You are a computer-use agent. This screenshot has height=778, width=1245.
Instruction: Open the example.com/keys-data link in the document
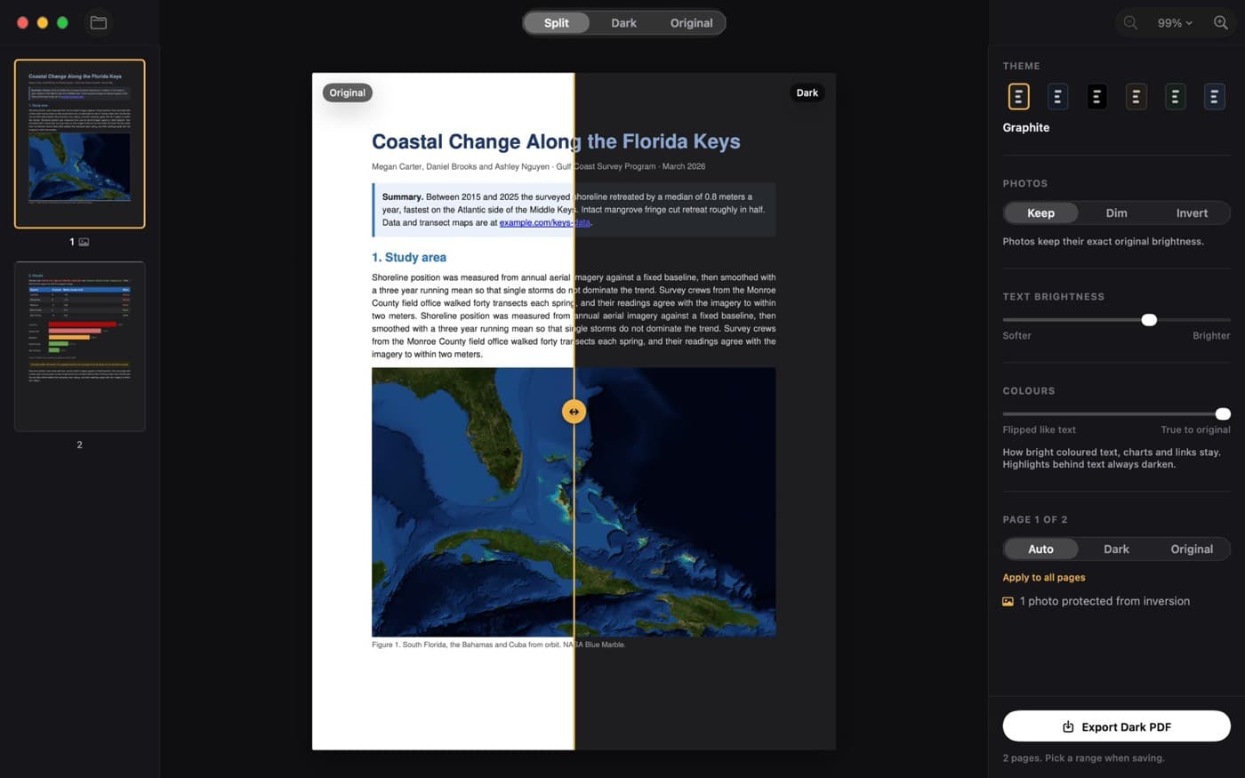click(544, 222)
